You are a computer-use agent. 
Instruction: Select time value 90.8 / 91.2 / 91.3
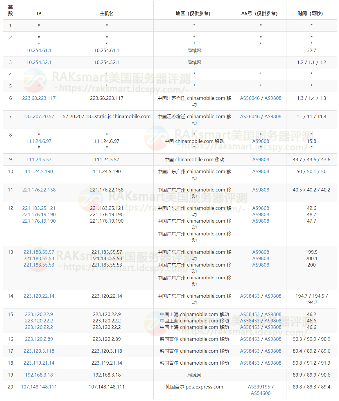point(311,363)
